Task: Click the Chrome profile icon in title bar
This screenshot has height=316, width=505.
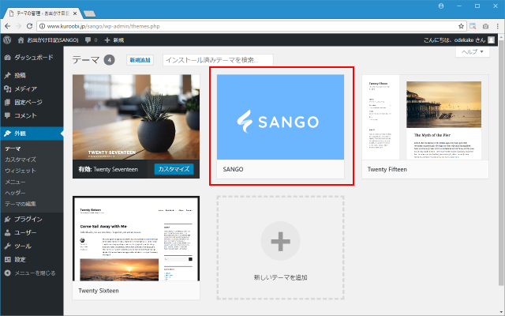Action: tap(441, 6)
